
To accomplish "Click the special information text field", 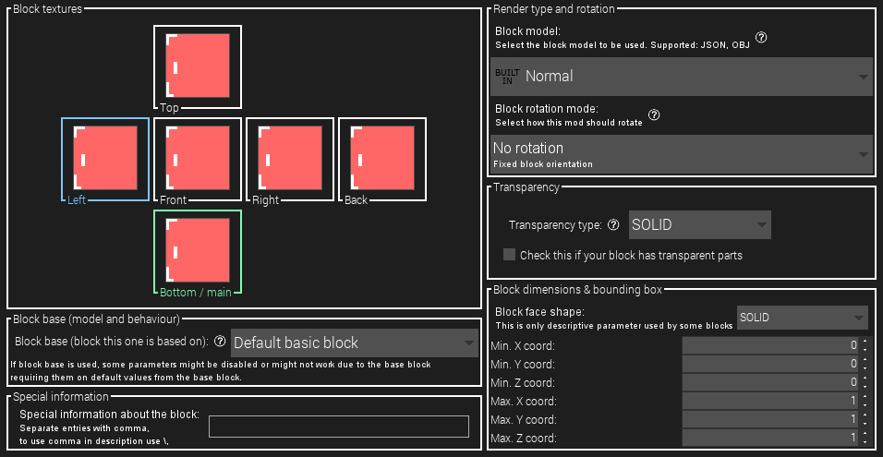I will click(x=339, y=427).
